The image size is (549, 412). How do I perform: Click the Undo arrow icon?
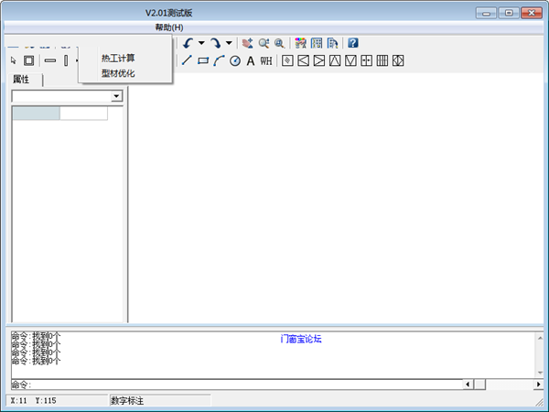pyautogui.click(x=188, y=43)
